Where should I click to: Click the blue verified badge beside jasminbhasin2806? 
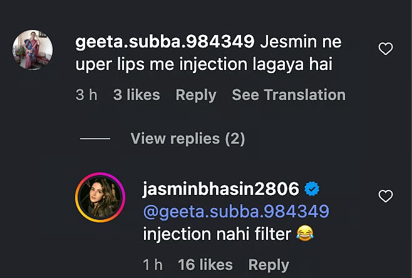[x=311, y=188]
